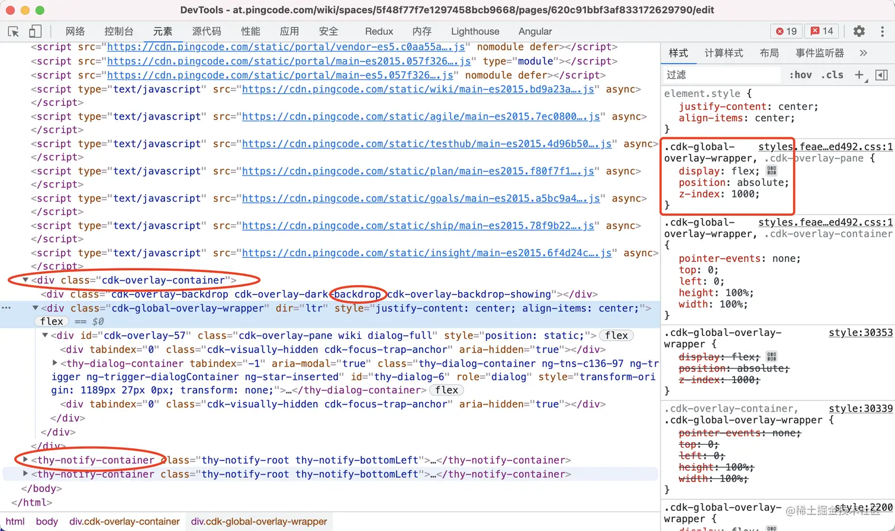Switch to 计算样式 sidebar tab
Screen dimensions: 895x531
point(724,53)
